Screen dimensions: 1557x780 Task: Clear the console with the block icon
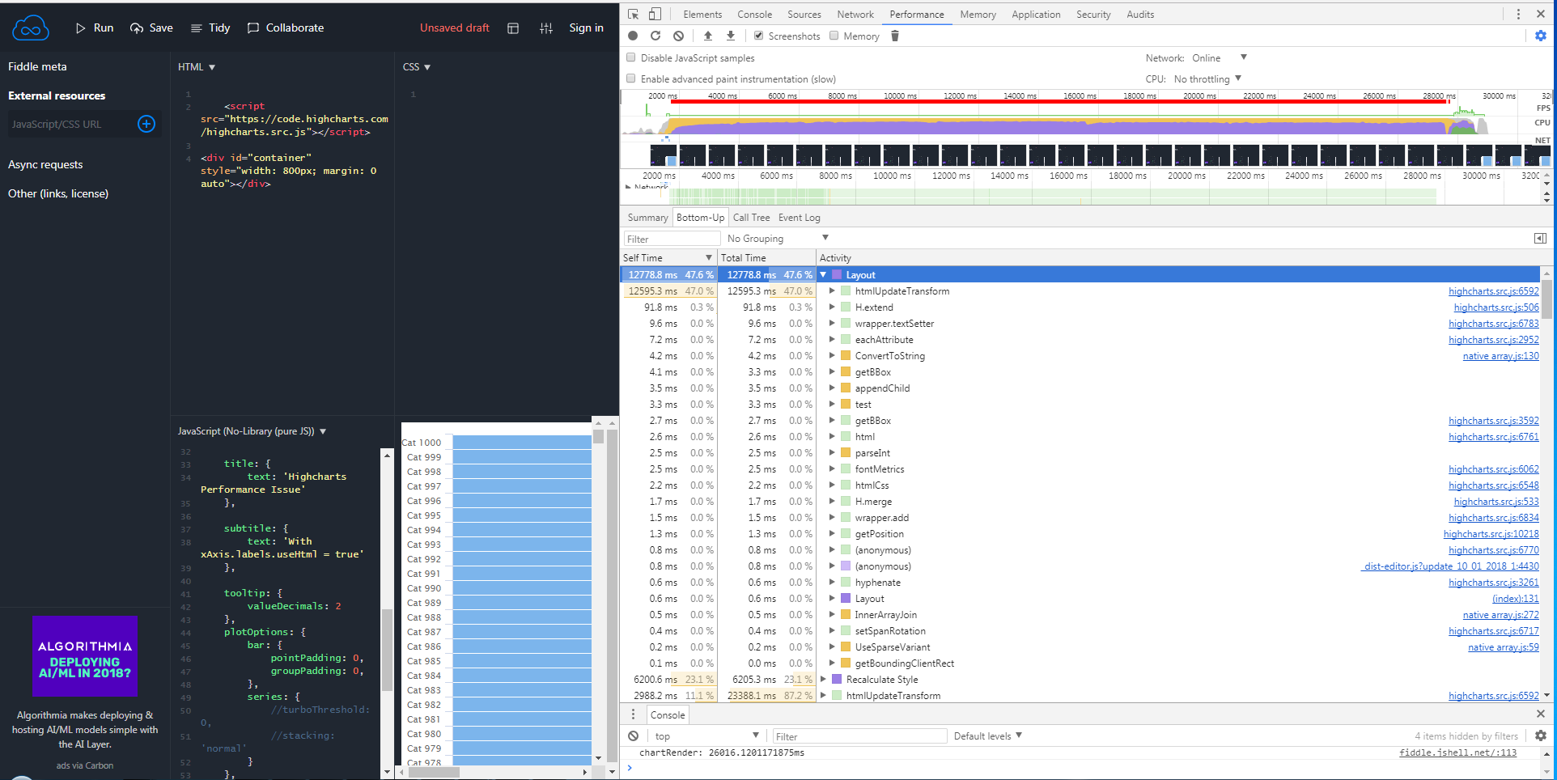[633, 735]
